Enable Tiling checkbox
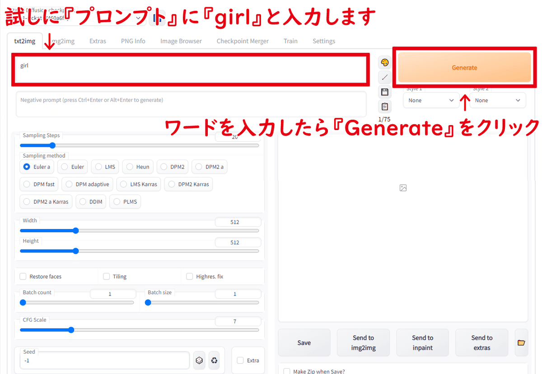 [x=107, y=276]
